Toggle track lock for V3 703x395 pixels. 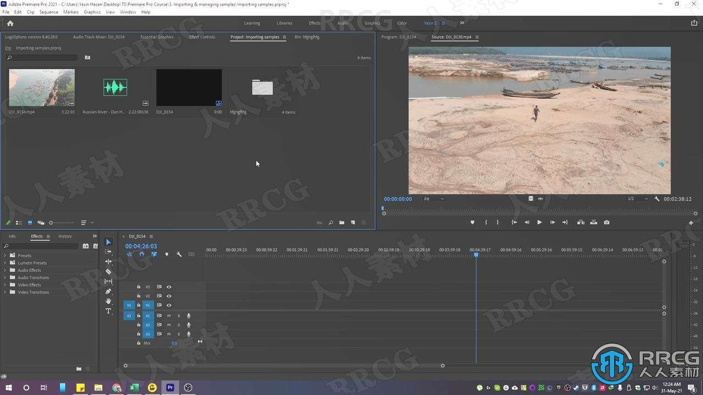click(x=138, y=287)
